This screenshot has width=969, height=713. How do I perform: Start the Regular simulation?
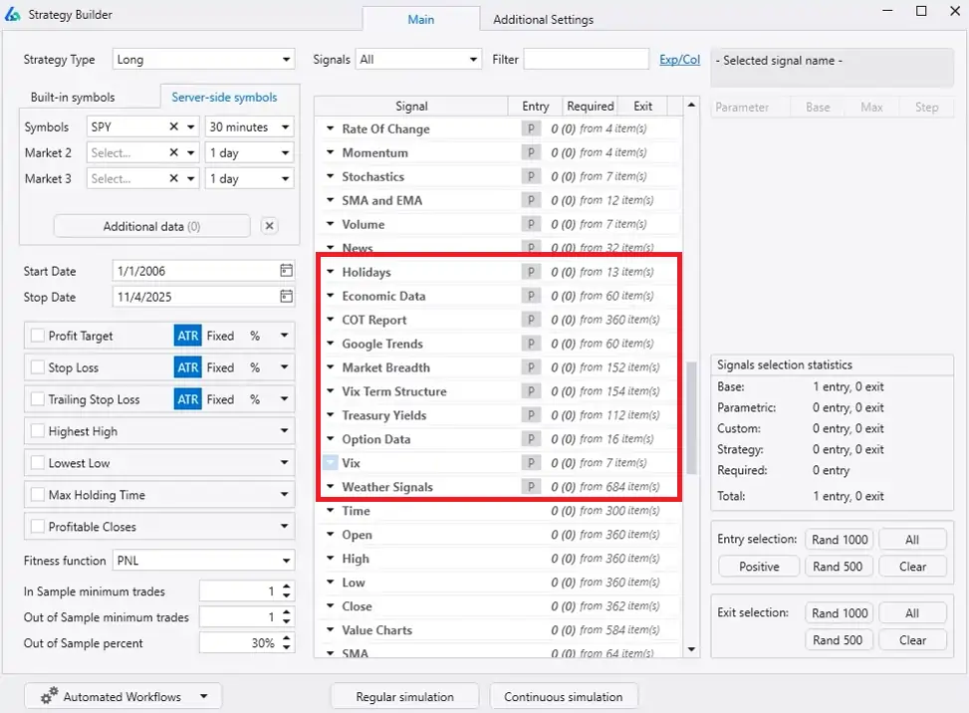404,696
